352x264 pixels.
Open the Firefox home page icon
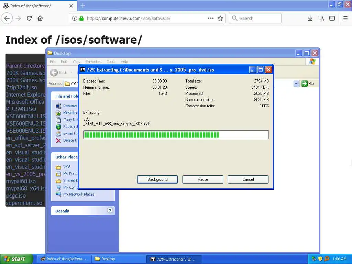coord(40,19)
